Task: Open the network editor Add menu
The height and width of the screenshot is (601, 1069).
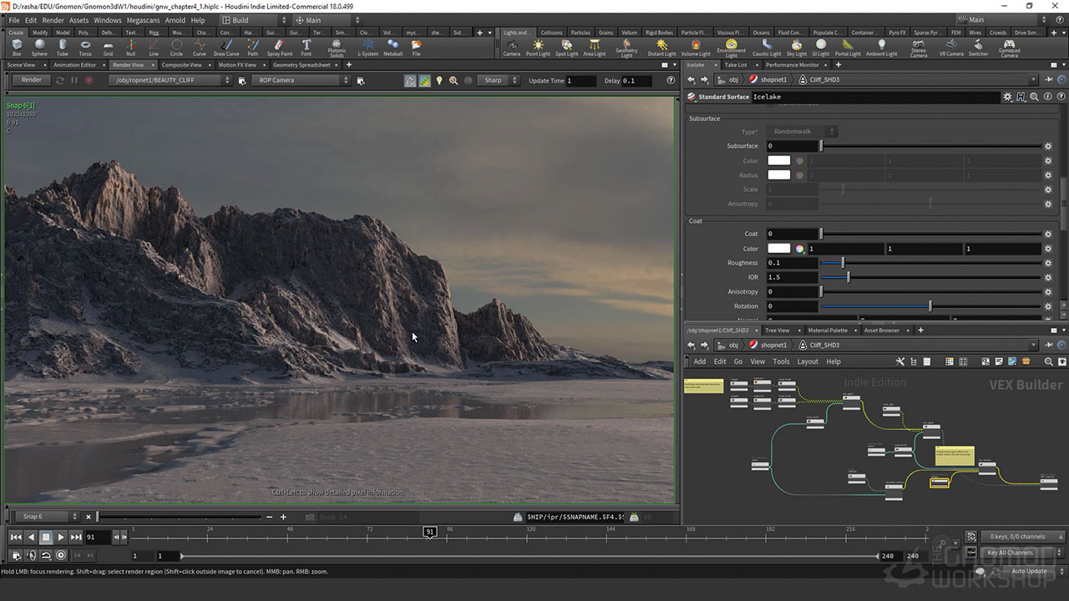Action: click(700, 361)
